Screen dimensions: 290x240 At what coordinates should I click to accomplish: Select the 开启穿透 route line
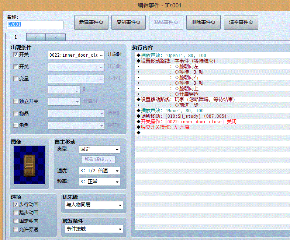click(213, 94)
